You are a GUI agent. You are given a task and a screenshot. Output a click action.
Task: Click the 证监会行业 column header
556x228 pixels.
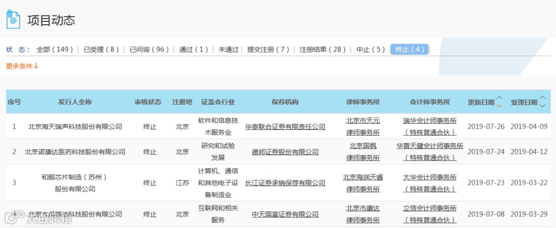(218, 102)
